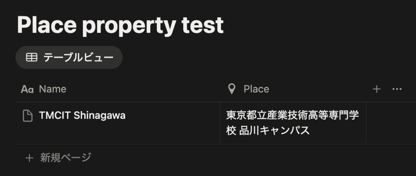This screenshot has height=176, width=416.
Task: Click the Aa title property icon
Action: tap(27, 89)
